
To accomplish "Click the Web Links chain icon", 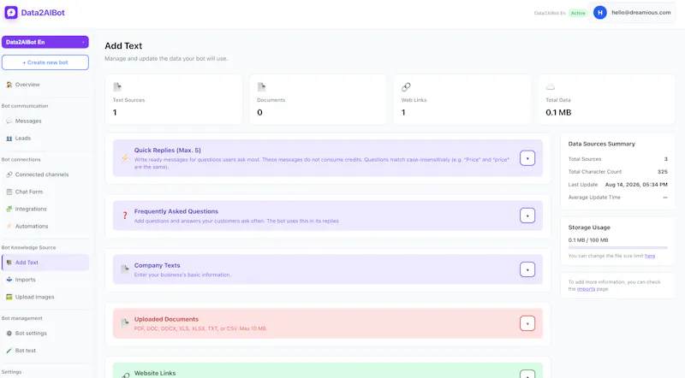I will pyautogui.click(x=406, y=87).
